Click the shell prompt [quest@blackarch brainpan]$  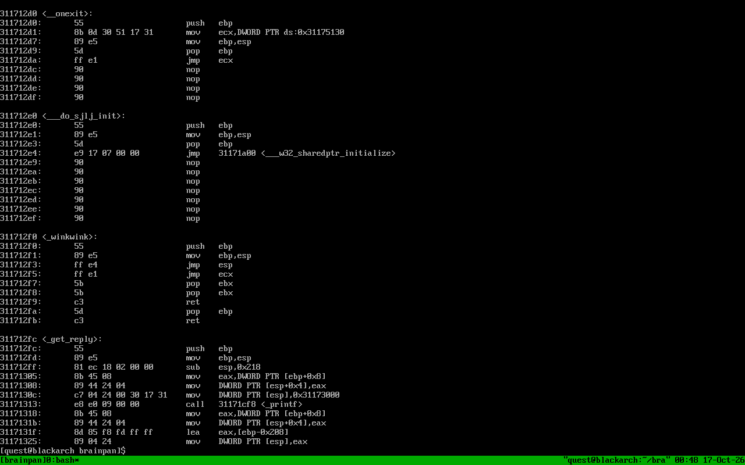point(63,451)
